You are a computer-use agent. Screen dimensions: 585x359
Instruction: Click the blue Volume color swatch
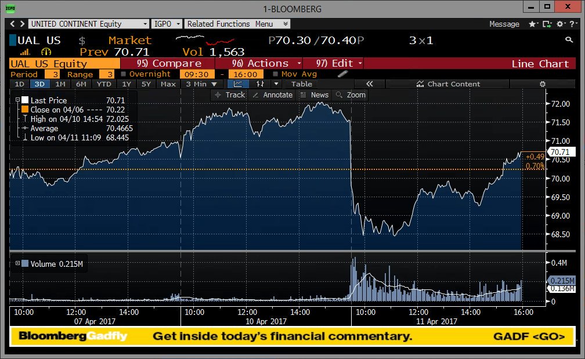[x=25, y=263]
